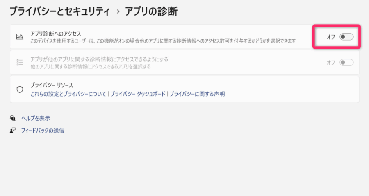Click the オフ label in the アプリ診断へのアクセス row
This screenshot has width=369, height=196.
330,37
